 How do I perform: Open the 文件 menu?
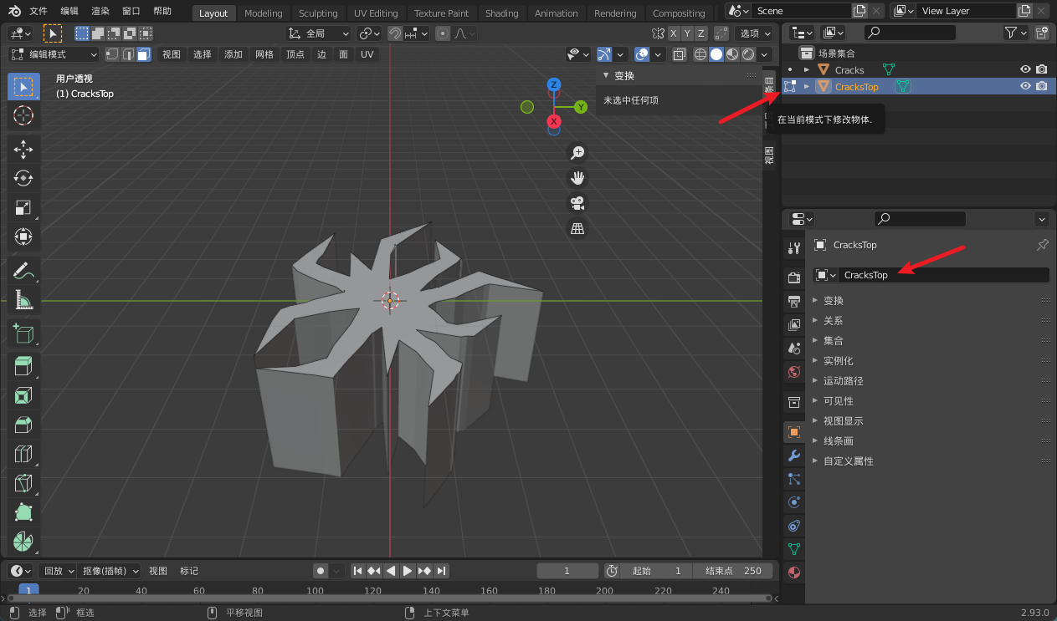(38, 12)
